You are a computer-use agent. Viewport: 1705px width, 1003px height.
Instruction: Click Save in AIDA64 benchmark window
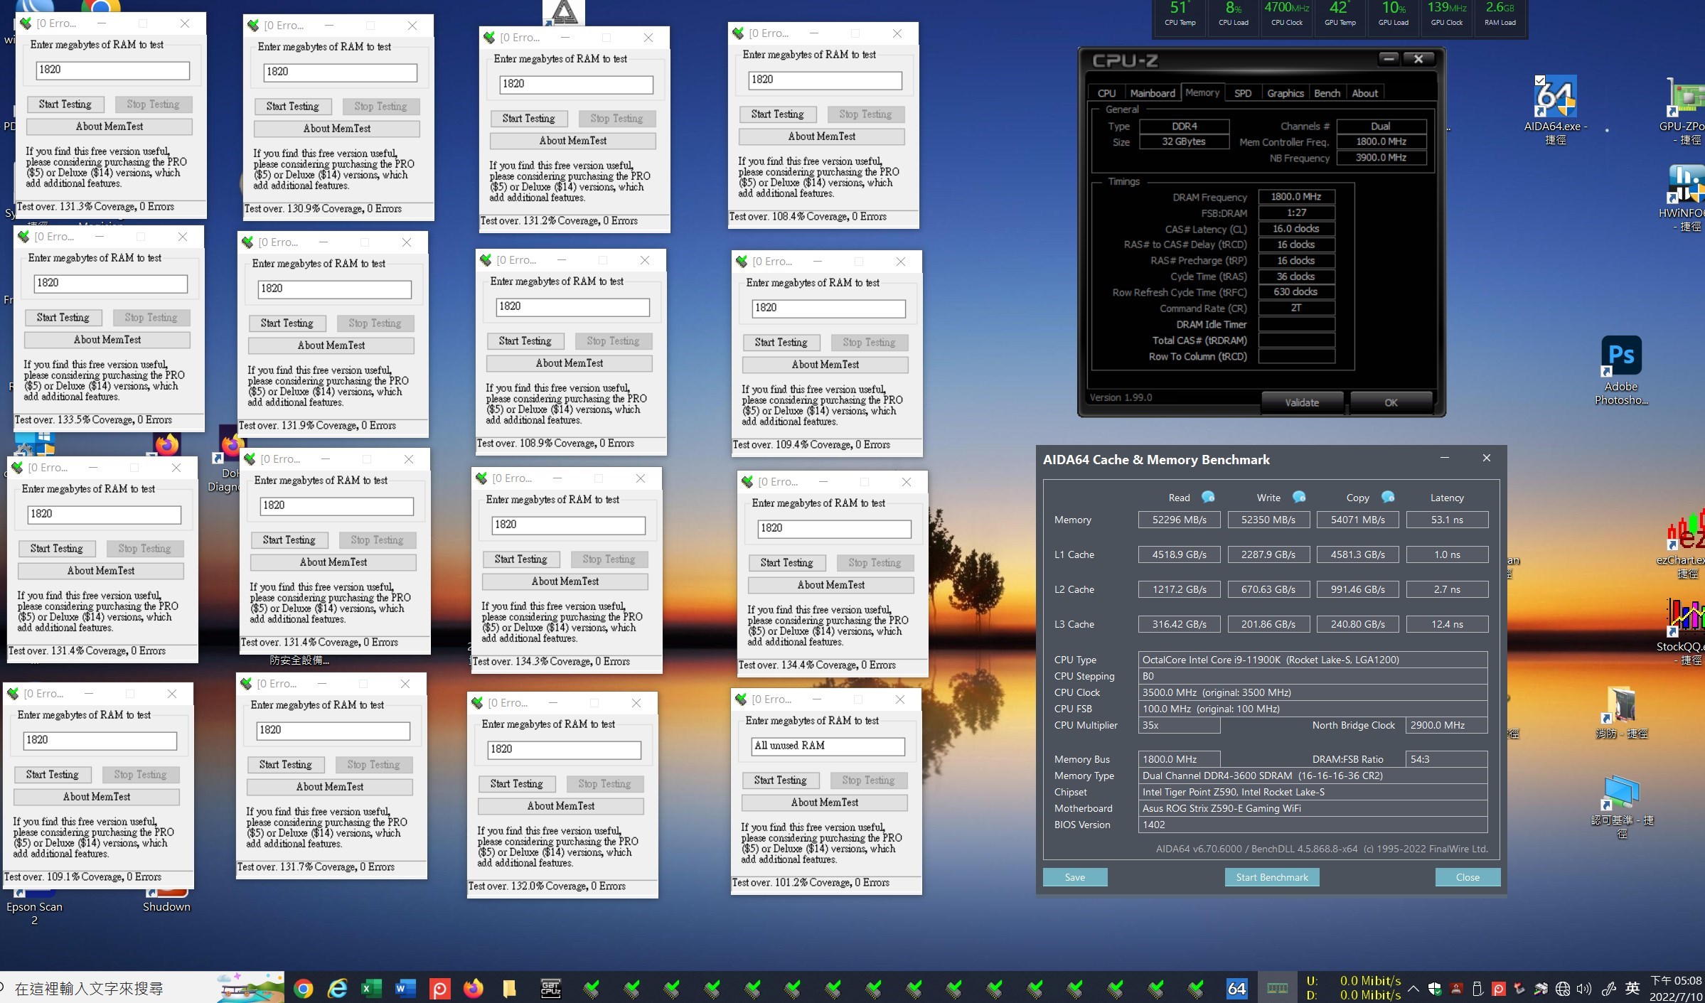point(1075,877)
